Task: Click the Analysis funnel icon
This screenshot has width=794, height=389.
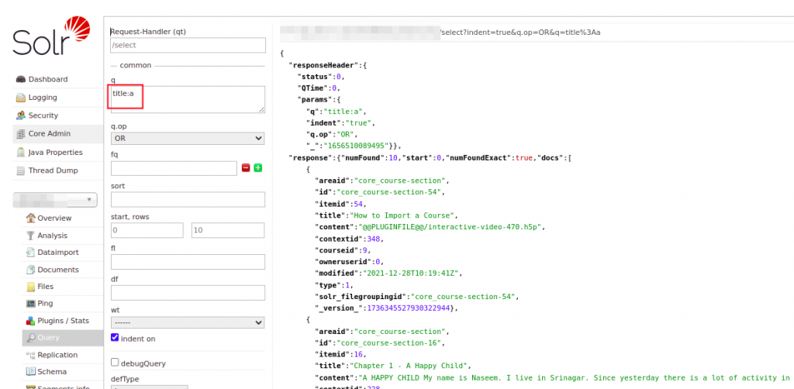Action: click(30, 236)
